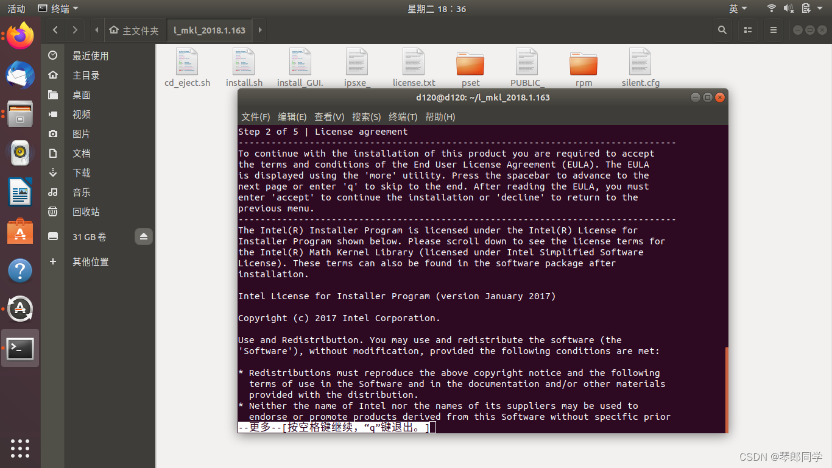Select license.txt file
This screenshot has height=468, width=832.
(414, 68)
